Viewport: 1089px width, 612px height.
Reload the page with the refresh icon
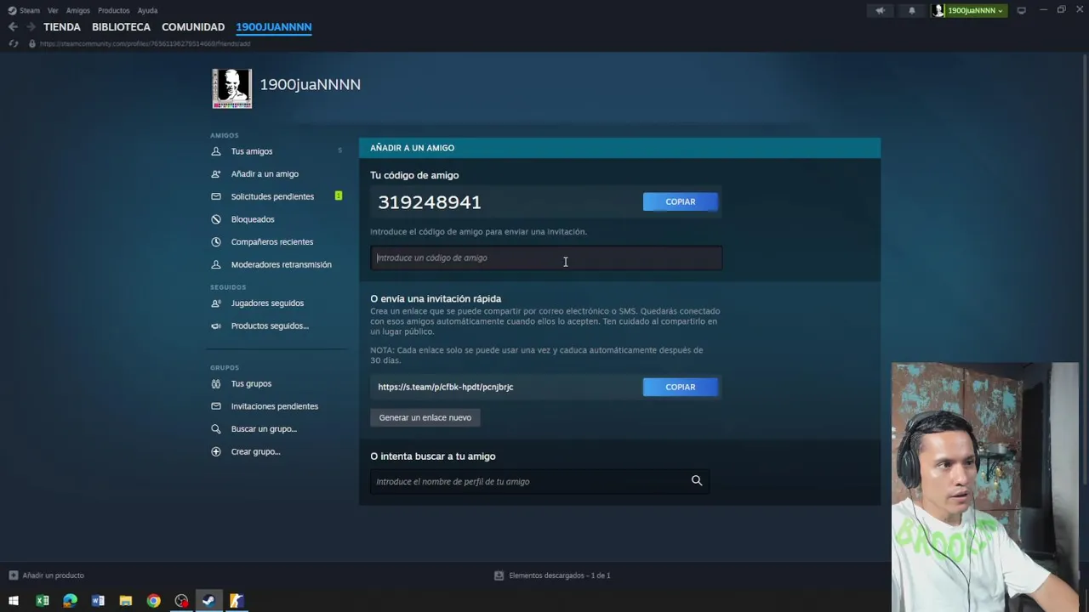coord(13,43)
